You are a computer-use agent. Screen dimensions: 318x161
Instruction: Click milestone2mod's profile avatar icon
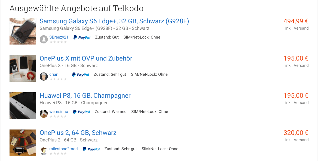click(44, 151)
